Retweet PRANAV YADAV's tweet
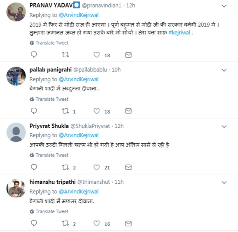 pyautogui.click(x=65, y=55)
